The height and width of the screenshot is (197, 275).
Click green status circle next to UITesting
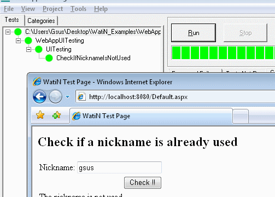point(39,49)
